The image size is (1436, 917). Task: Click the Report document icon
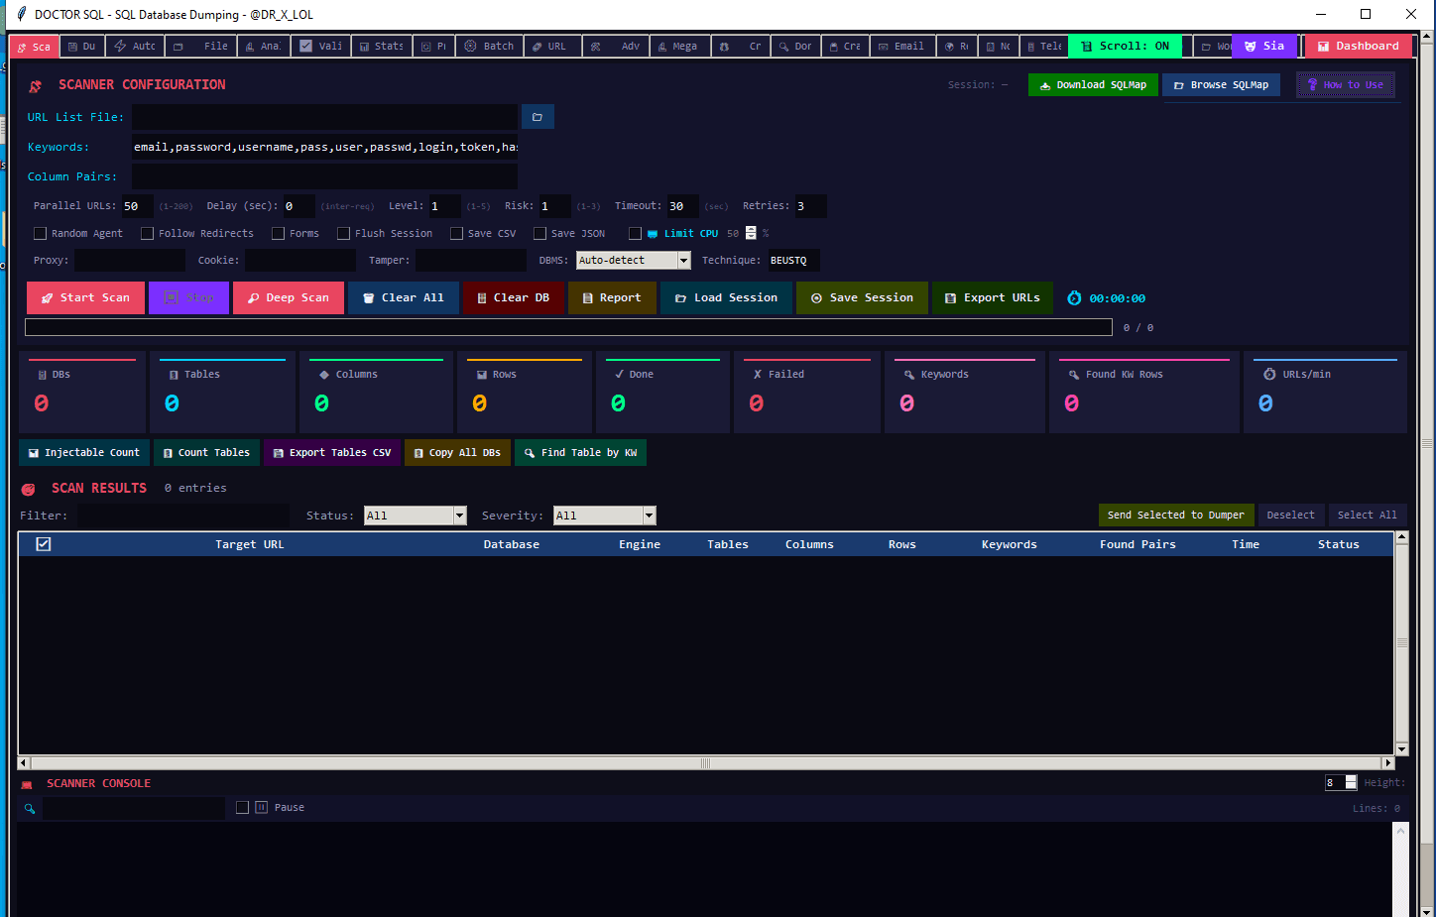(587, 298)
